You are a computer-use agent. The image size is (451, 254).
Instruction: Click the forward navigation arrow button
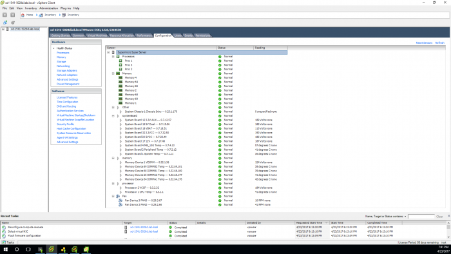tap(13, 15)
